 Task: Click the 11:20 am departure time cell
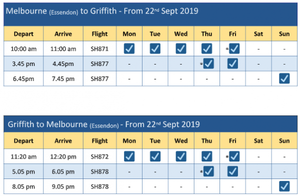click(23, 156)
